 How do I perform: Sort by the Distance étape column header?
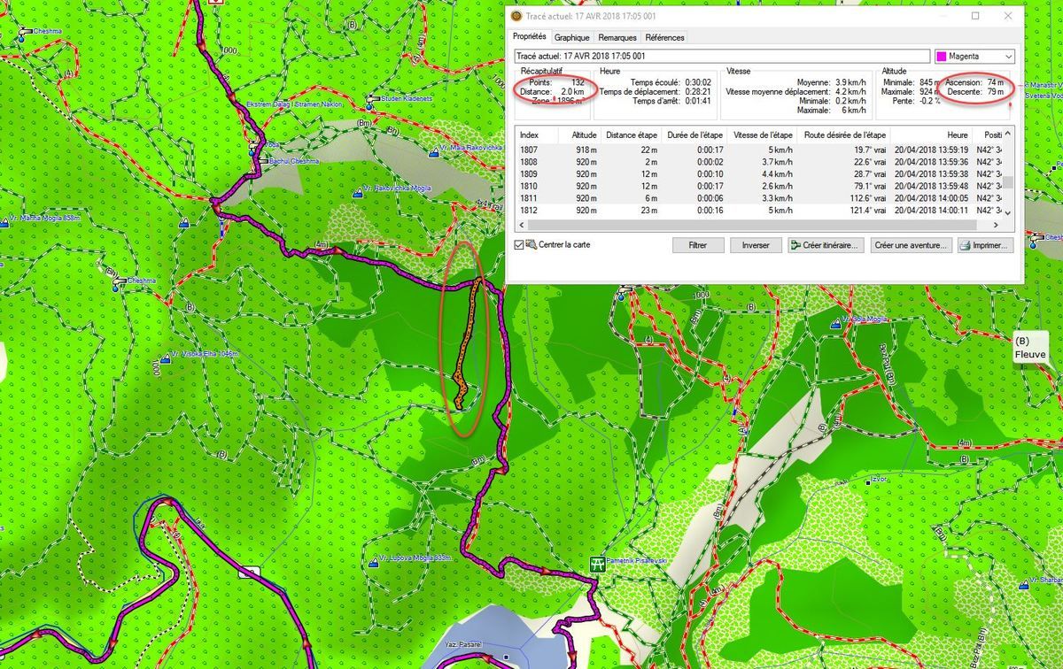point(631,135)
